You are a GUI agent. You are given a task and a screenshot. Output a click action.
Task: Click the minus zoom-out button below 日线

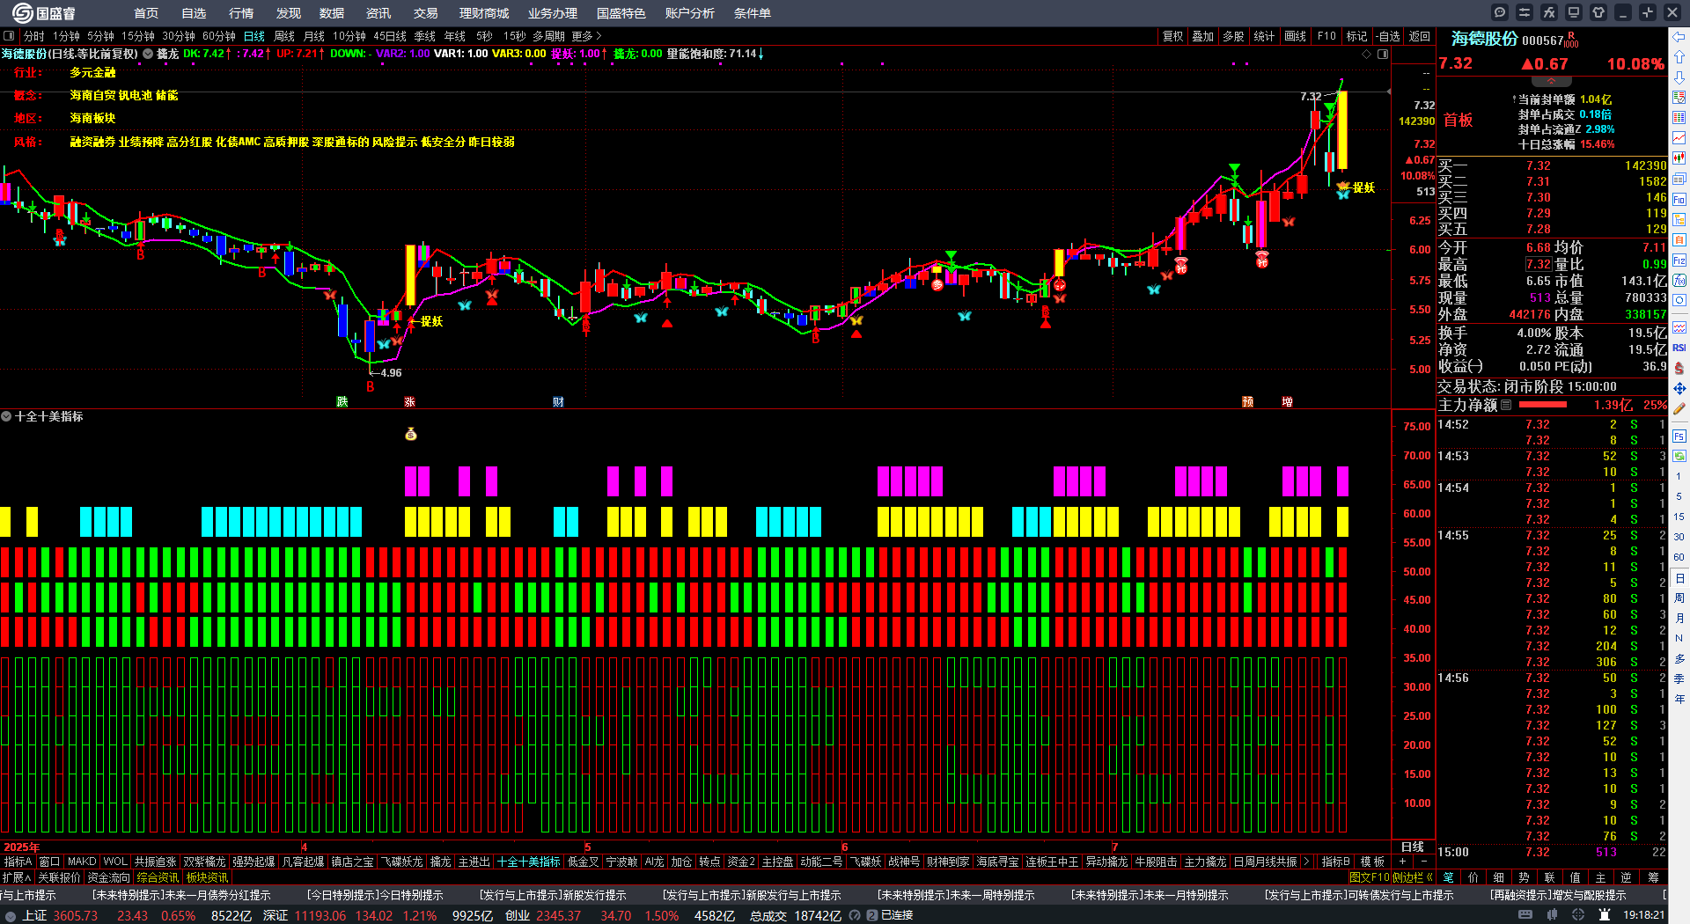click(x=1425, y=862)
